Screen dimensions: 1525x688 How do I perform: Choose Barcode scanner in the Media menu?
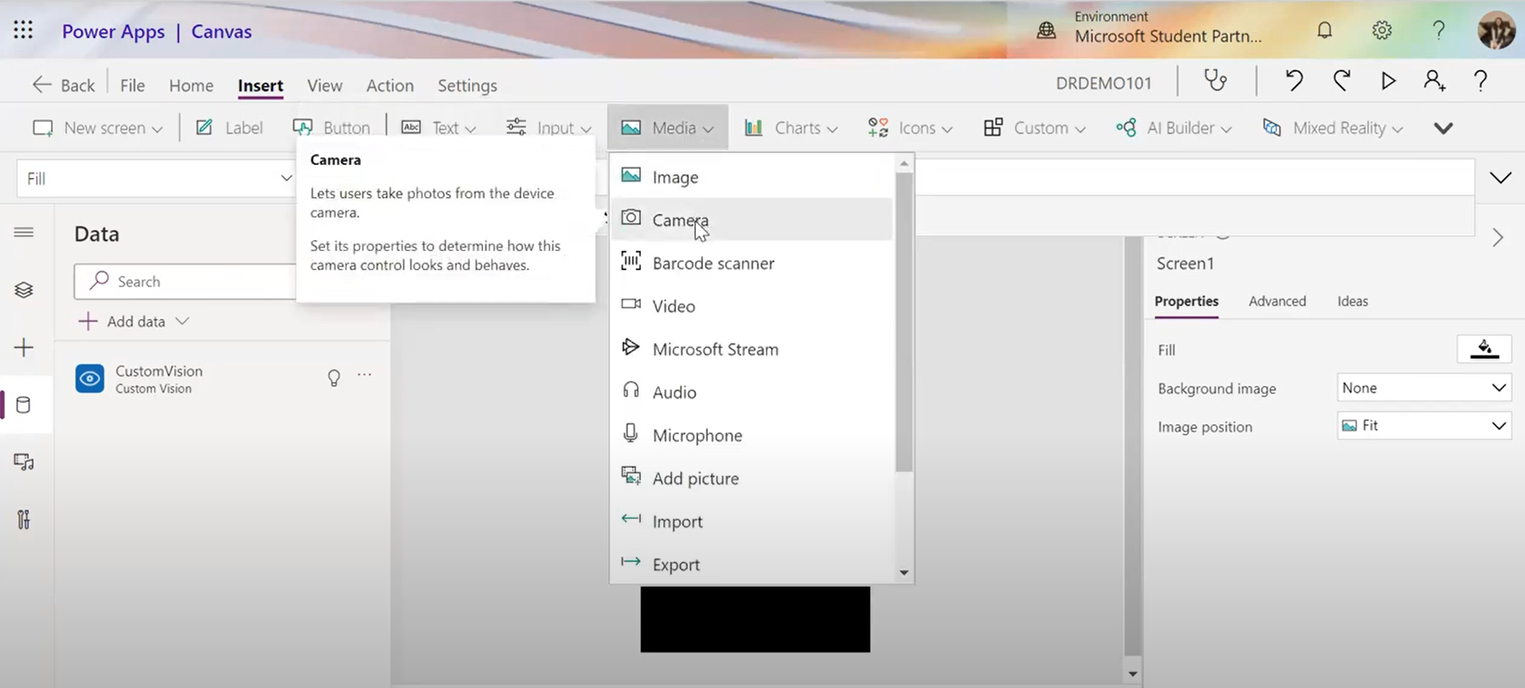(x=751, y=263)
